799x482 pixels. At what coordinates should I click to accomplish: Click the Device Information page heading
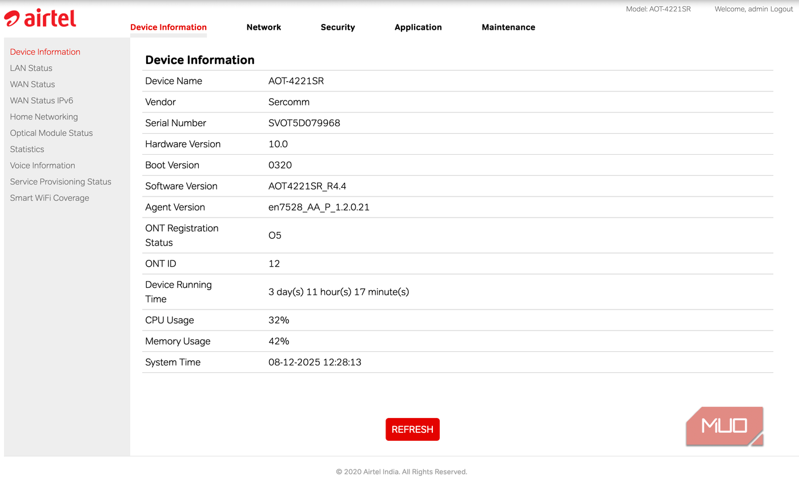pyautogui.click(x=200, y=60)
